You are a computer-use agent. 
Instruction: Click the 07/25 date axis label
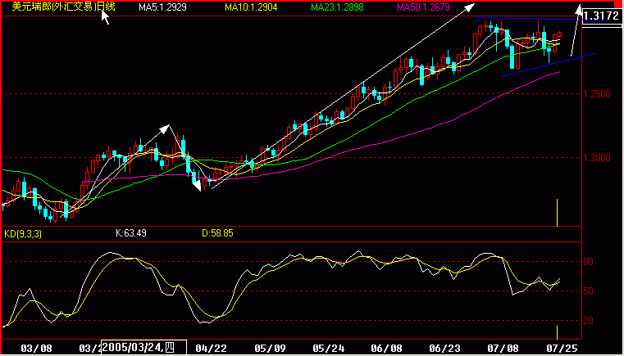(561, 349)
